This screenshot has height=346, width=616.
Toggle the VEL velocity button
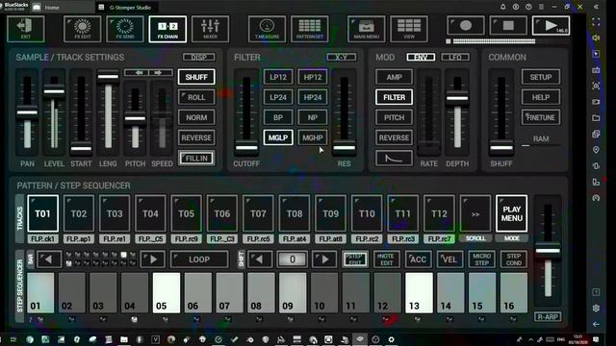click(449, 259)
